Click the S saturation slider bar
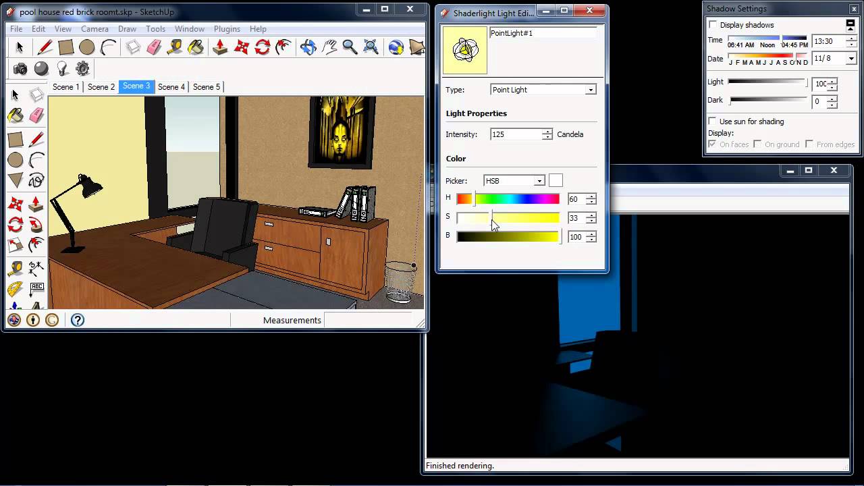864x486 pixels. point(508,217)
